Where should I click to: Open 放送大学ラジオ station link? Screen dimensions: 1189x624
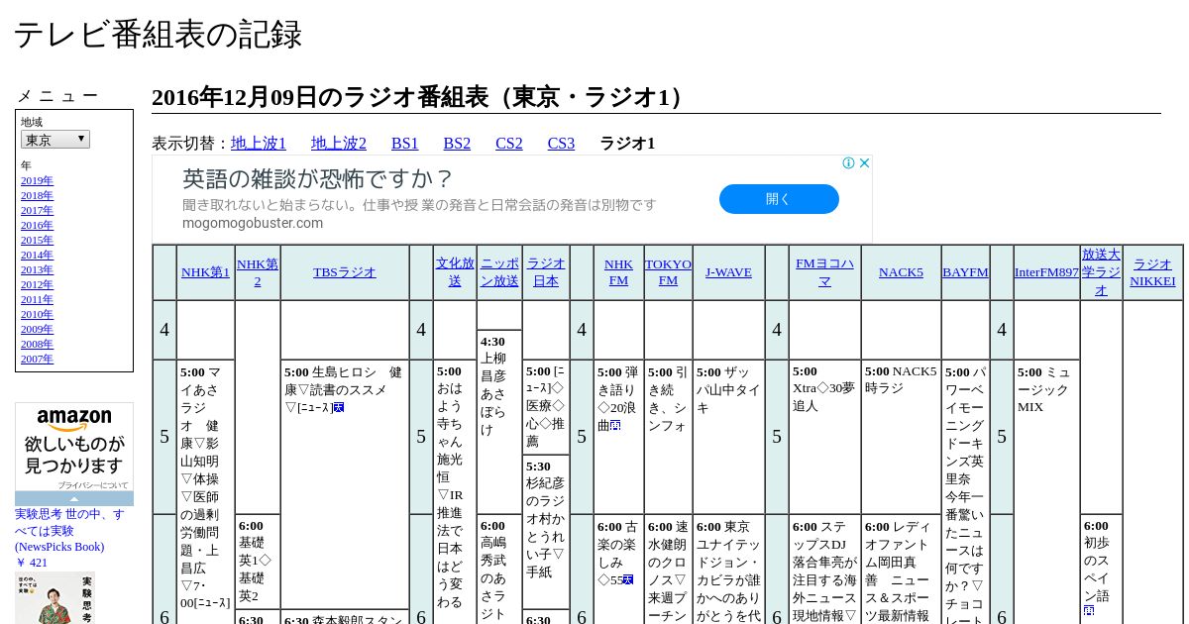point(1101,272)
